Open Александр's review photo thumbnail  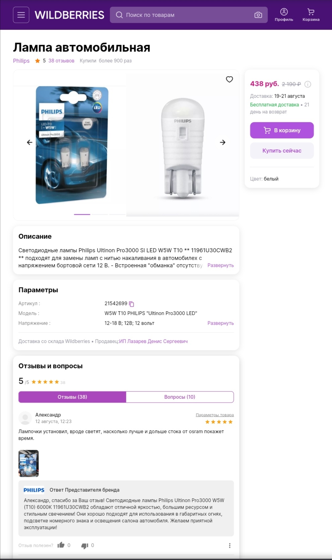[29, 463]
